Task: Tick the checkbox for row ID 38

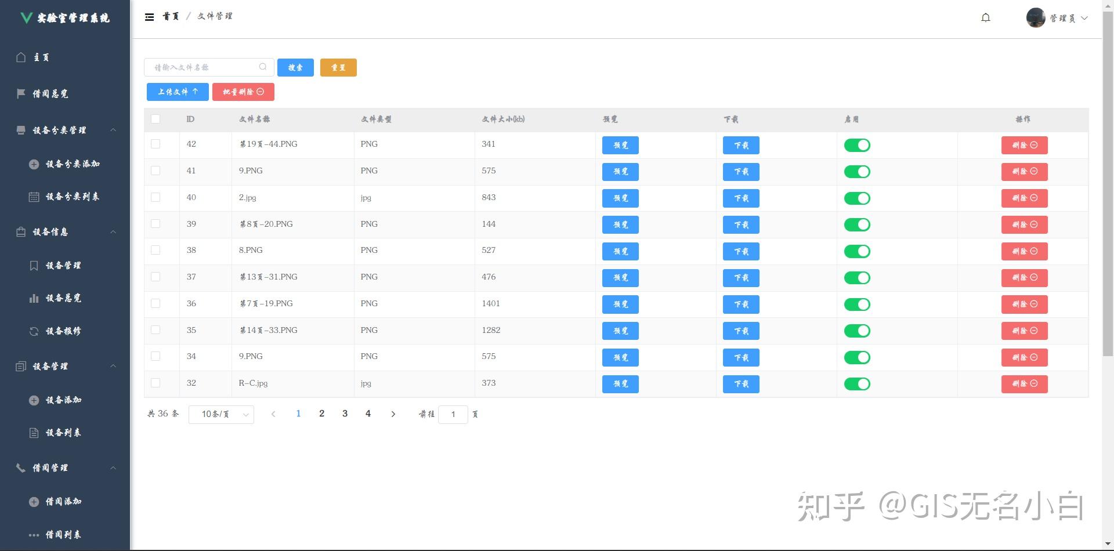Action: [155, 250]
